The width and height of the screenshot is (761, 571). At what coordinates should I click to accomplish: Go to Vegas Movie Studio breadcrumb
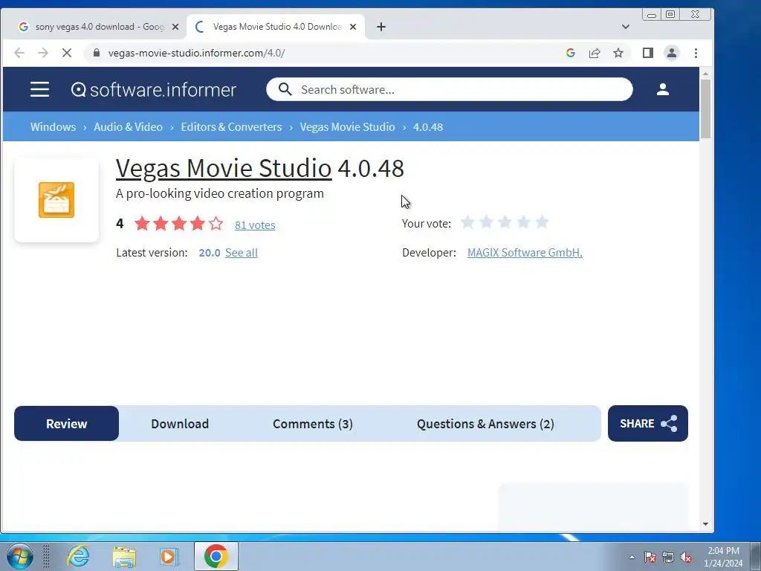coord(348,126)
